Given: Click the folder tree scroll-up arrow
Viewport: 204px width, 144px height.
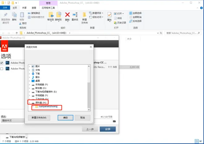Looking at the screenshot, I should pyautogui.click(x=89, y=66).
